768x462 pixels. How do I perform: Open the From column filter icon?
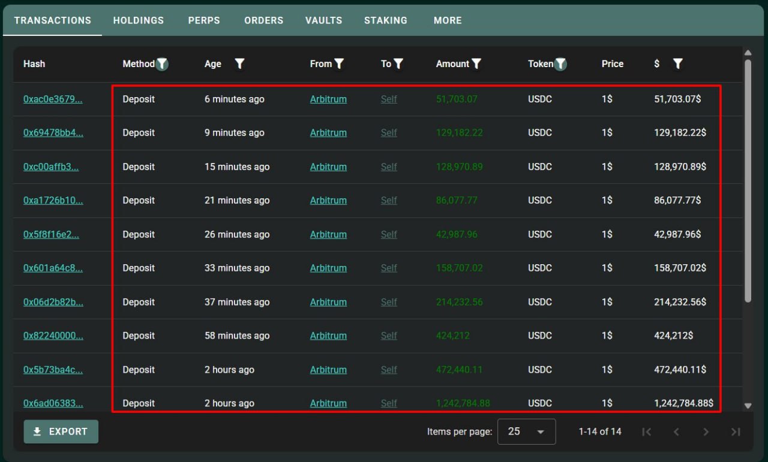pyautogui.click(x=339, y=64)
